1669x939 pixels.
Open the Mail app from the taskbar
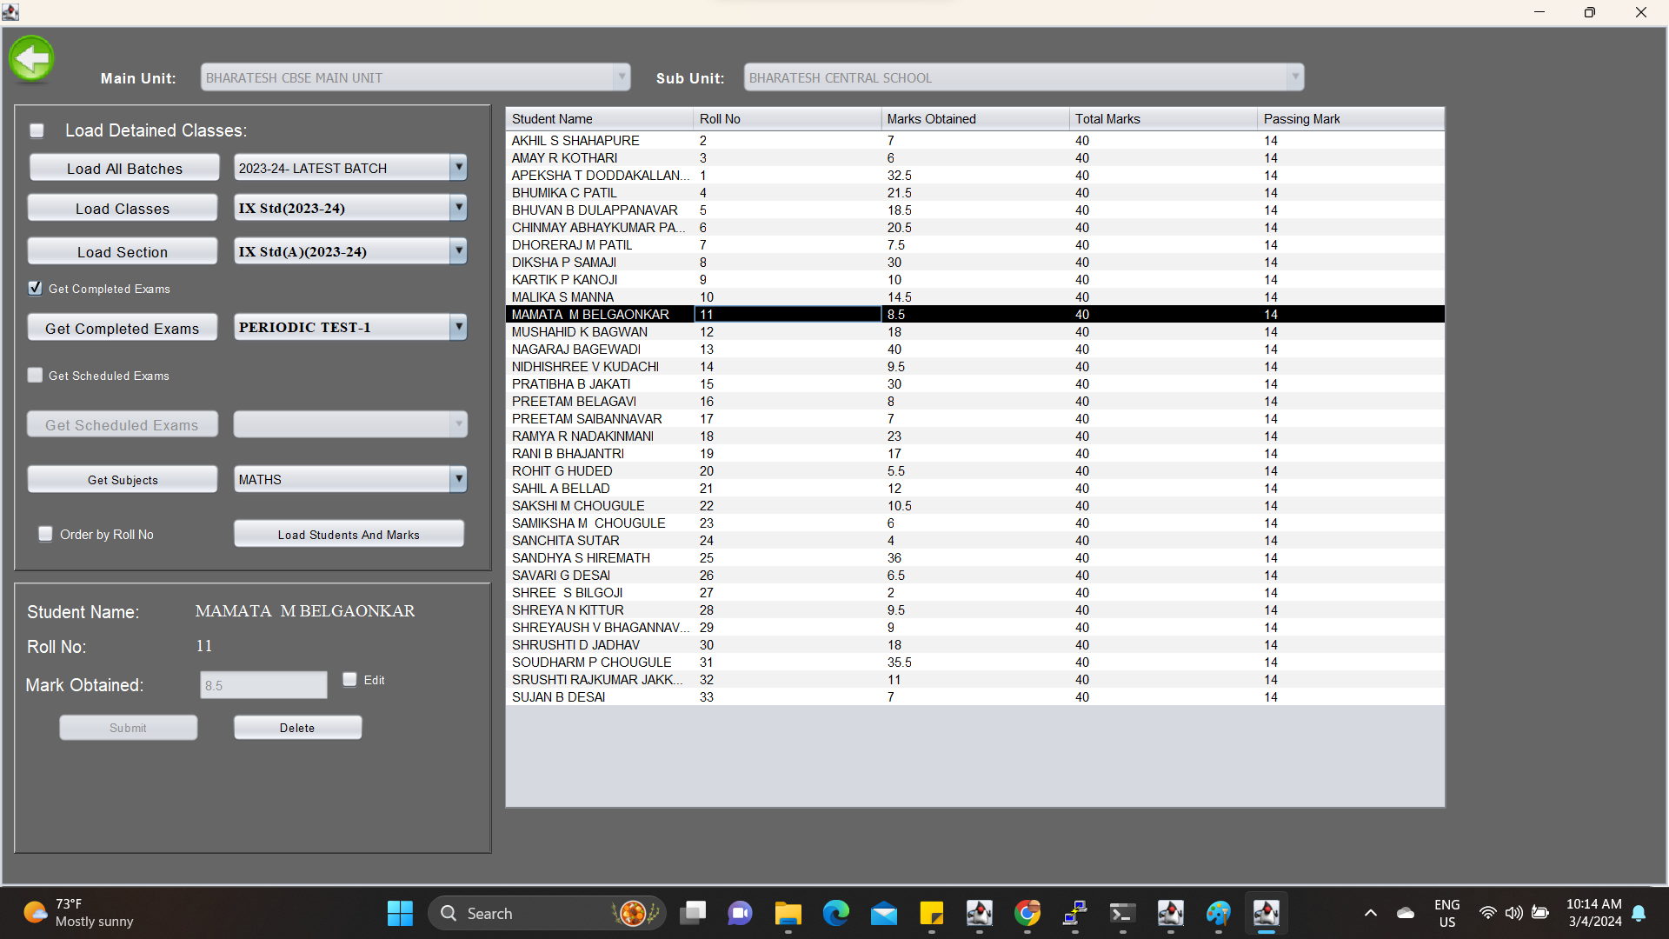coord(883,914)
